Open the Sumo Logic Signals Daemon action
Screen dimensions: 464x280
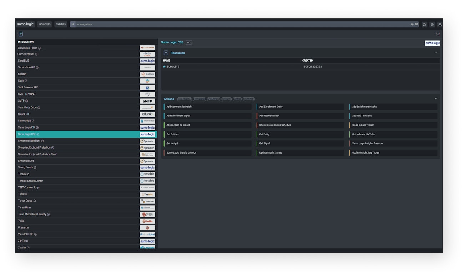click(207, 152)
